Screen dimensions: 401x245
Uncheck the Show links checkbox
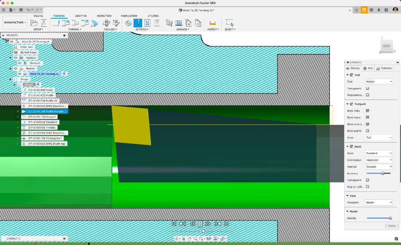pos(367,111)
